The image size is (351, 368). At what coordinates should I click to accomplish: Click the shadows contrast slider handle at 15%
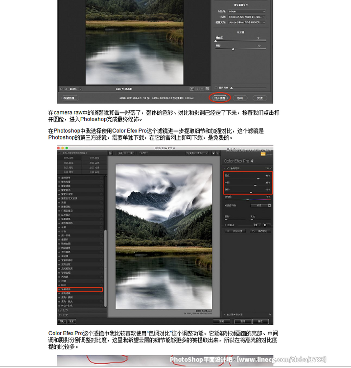click(251, 192)
